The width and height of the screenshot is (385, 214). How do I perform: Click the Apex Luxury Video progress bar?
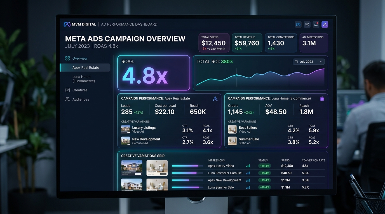(x=187, y=166)
